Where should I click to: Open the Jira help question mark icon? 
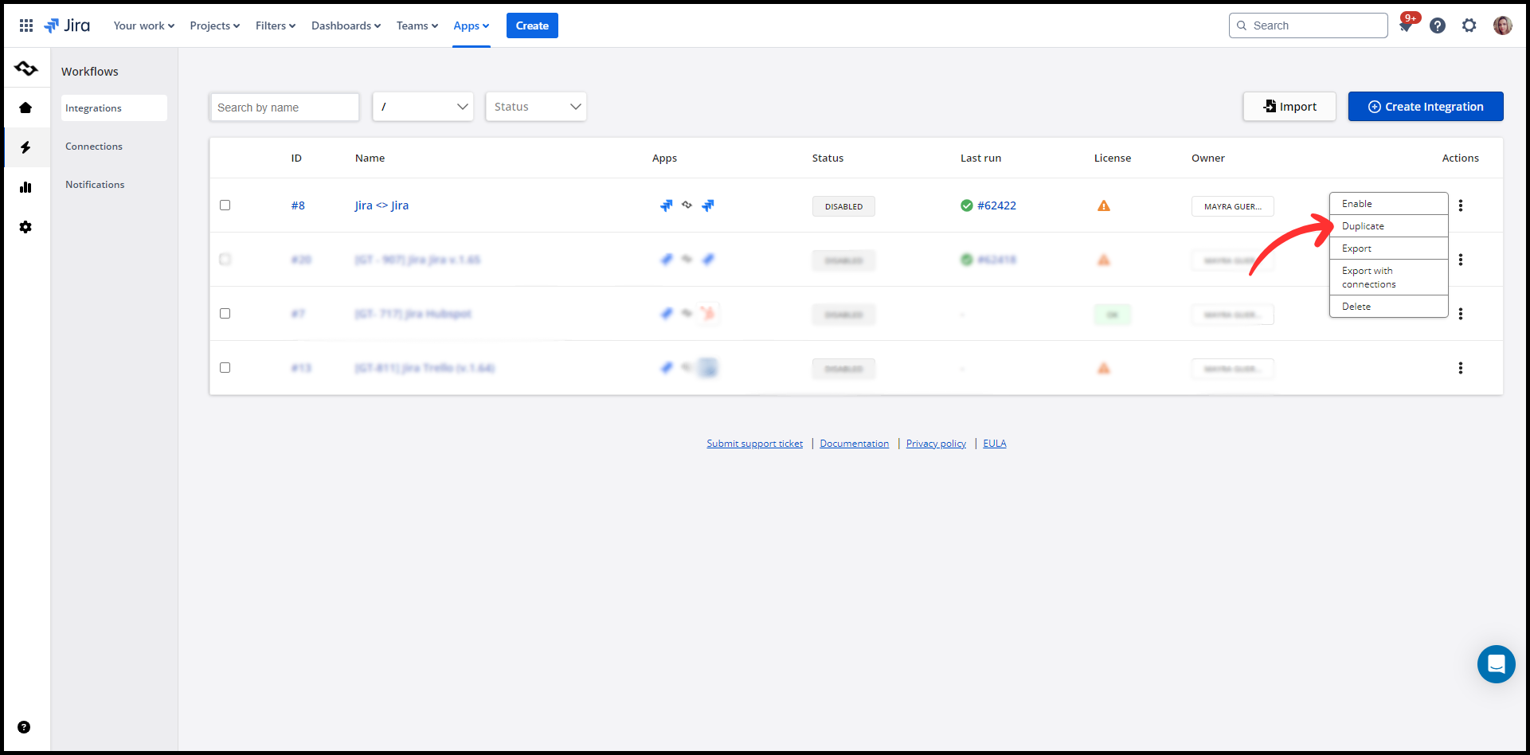click(1438, 25)
